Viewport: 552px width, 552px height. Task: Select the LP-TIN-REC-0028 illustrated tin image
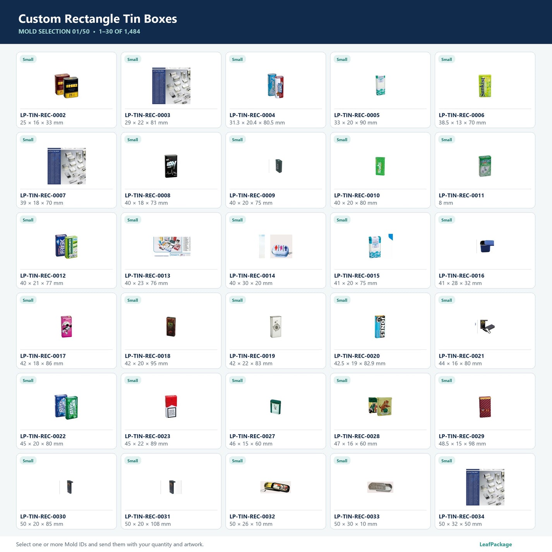[x=380, y=406]
